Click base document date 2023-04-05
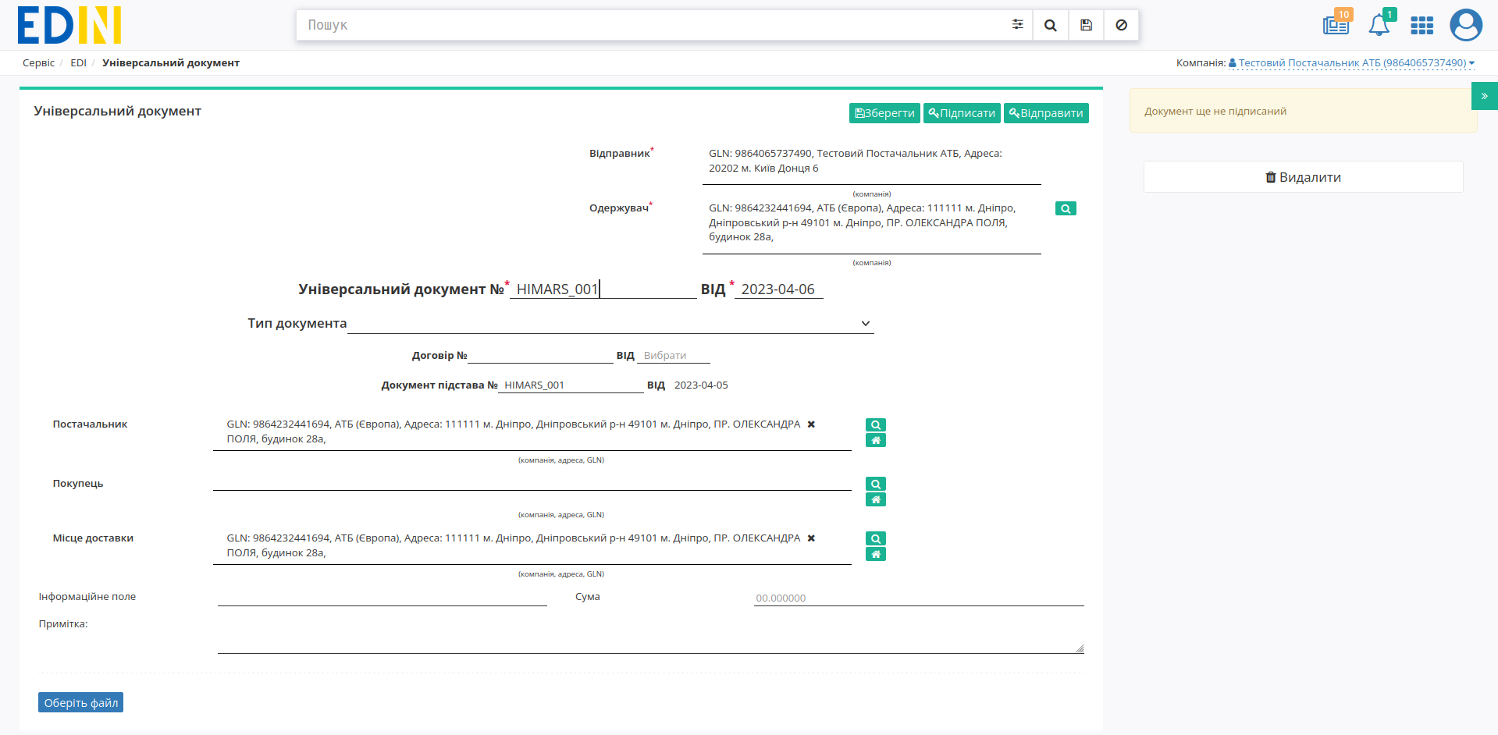This screenshot has height=735, width=1498. (701, 385)
